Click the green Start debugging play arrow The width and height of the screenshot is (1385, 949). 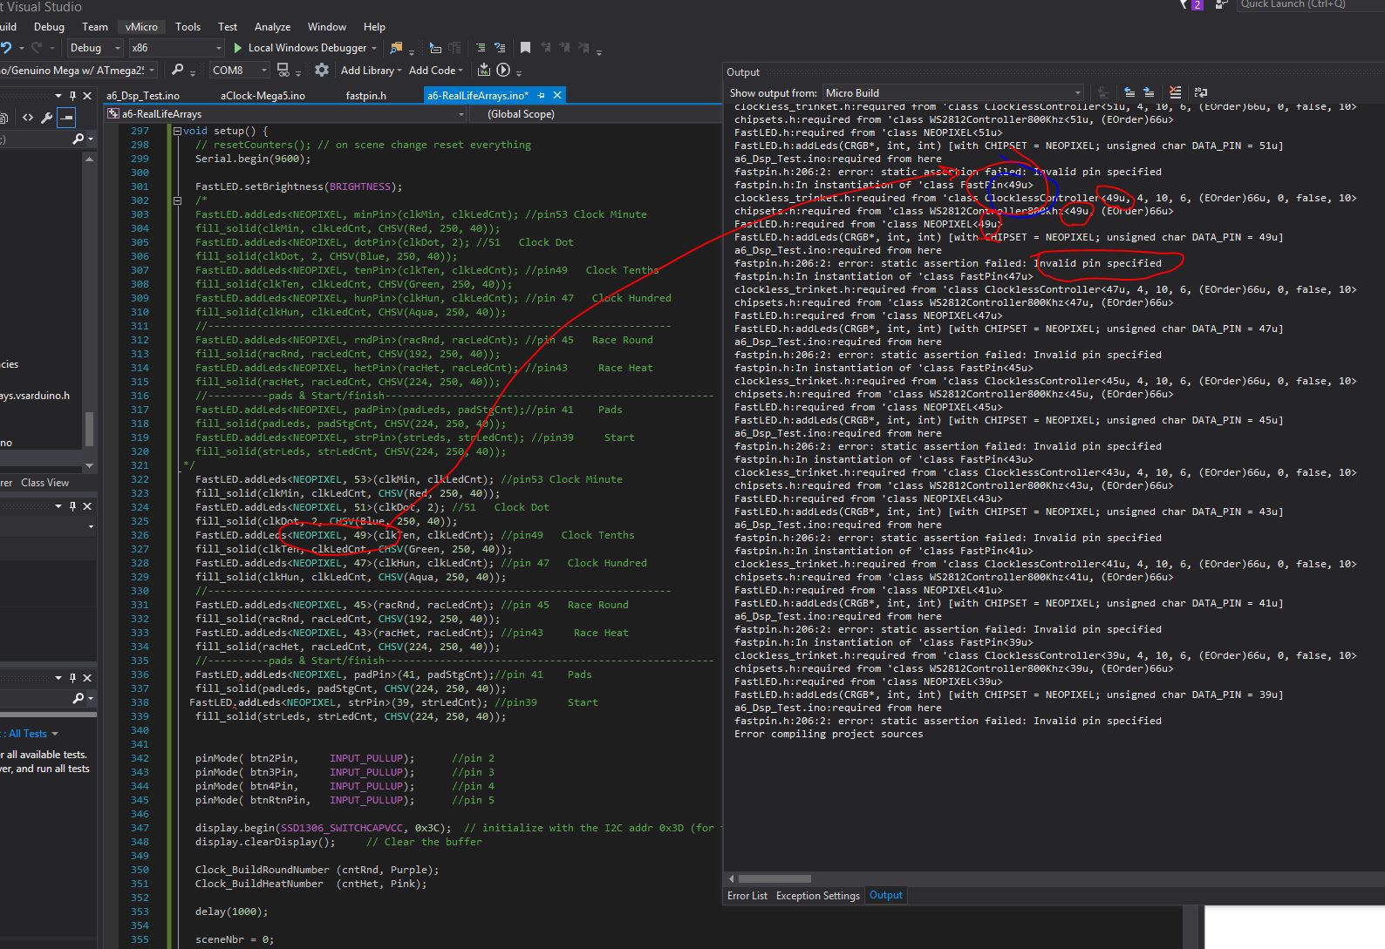coord(237,48)
